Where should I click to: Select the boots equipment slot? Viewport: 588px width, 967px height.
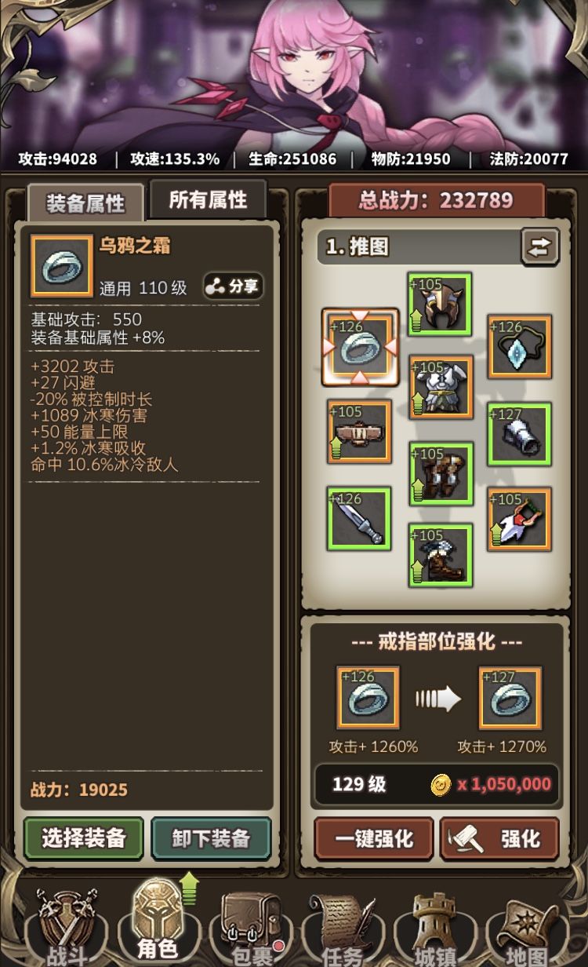point(441,555)
